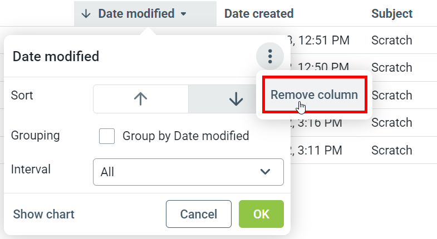437x239 pixels.
Task: Select descending sort down arrow
Action: [236, 99]
